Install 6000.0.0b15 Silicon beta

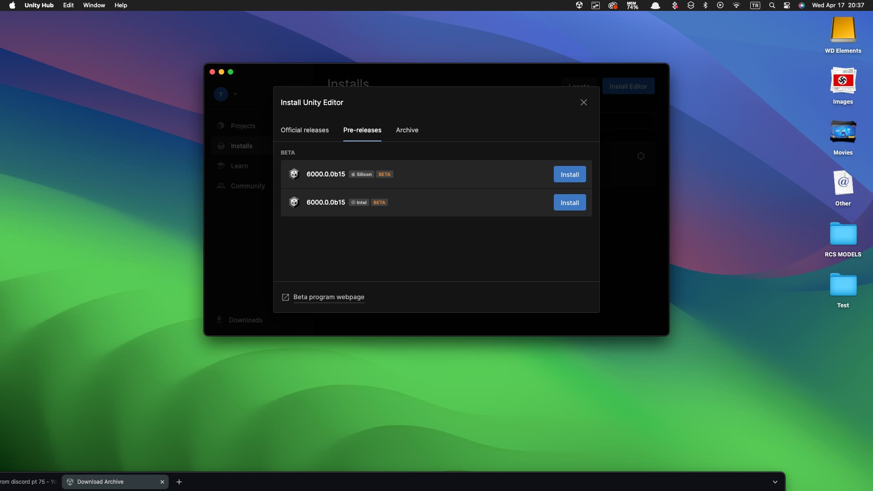569,175
